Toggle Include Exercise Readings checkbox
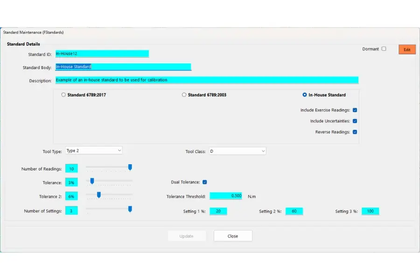 [355, 110]
